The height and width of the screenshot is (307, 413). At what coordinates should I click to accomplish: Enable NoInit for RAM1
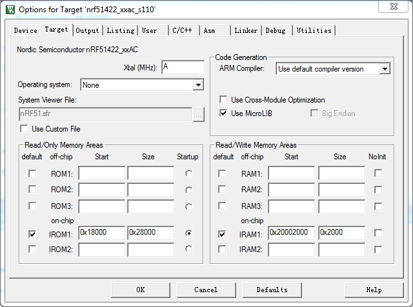378,173
